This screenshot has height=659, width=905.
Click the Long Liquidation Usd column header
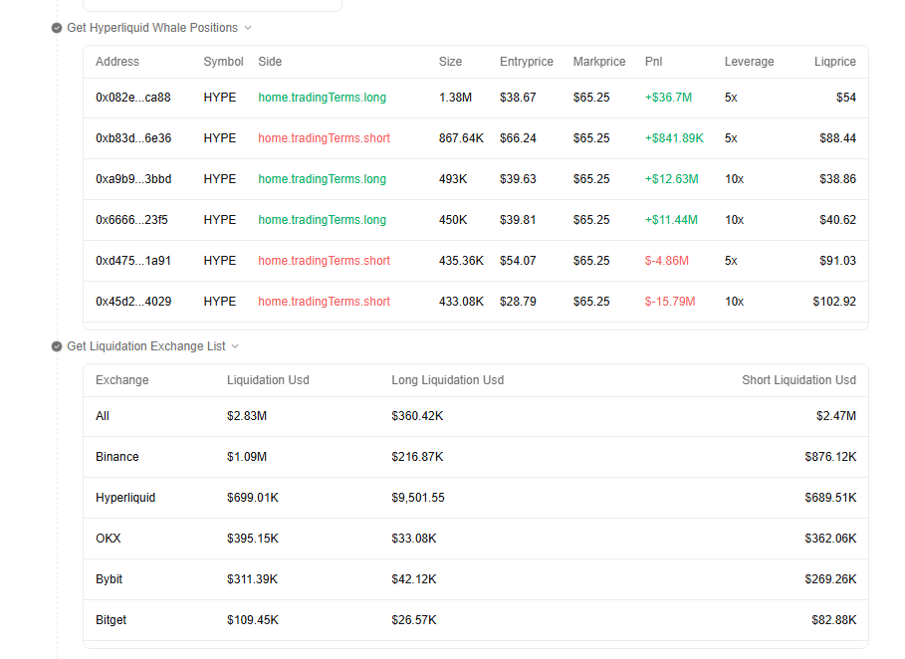pos(448,380)
